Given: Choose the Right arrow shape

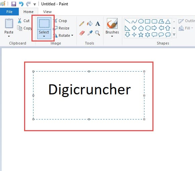Looking at the screenshot, I should coord(154,28).
